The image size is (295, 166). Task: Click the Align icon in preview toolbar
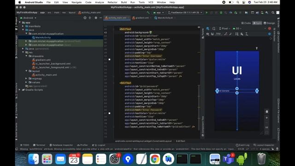click(242, 34)
